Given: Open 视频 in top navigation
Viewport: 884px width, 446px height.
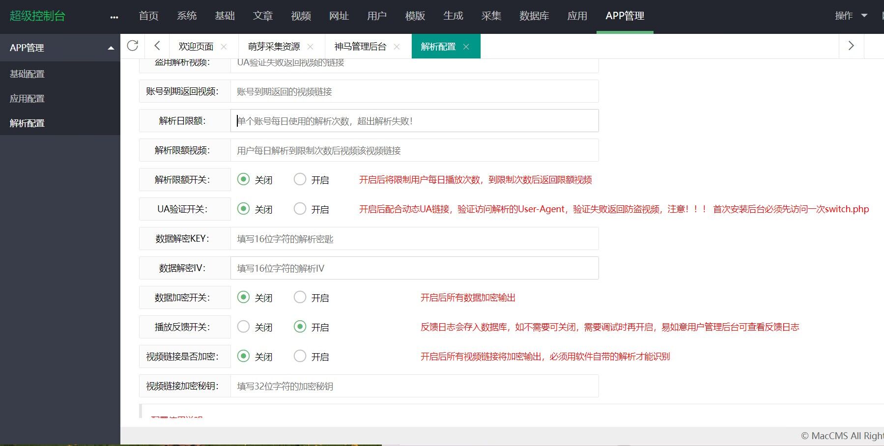Looking at the screenshot, I should [301, 16].
